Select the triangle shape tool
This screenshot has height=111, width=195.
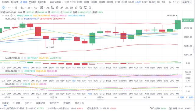[22, 8]
